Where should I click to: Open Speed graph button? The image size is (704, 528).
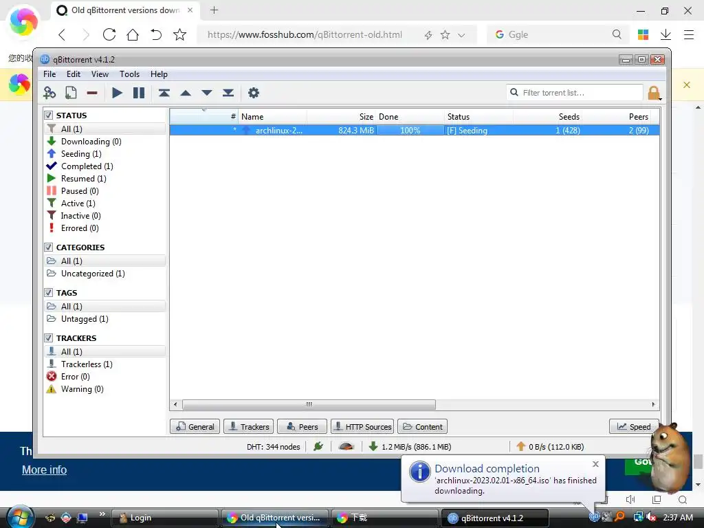tap(633, 426)
